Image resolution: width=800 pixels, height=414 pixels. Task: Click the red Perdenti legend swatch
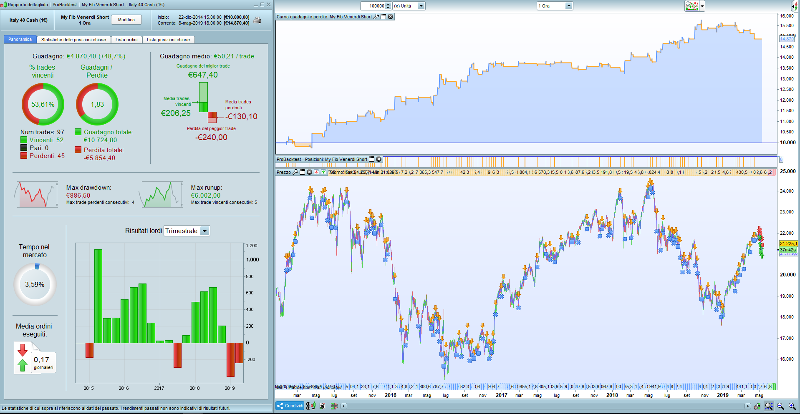click(24, 156)
